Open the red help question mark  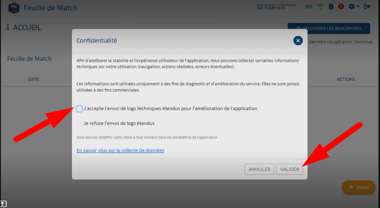click(x=341, y=7)
